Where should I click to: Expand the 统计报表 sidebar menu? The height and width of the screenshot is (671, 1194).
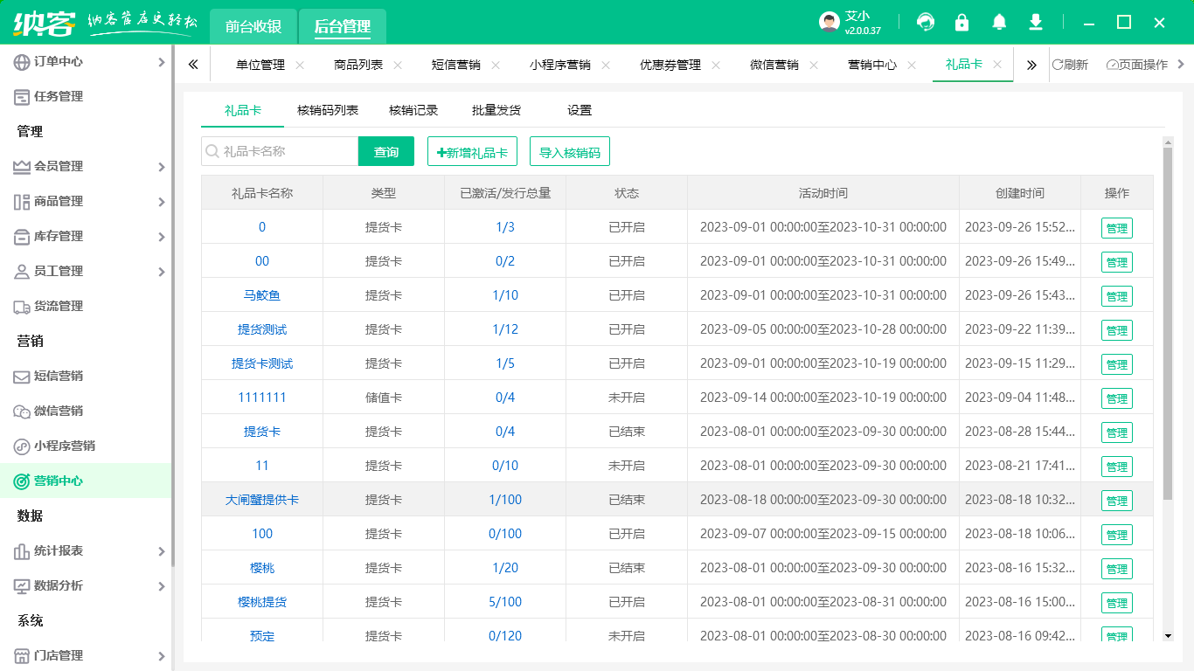(161, 551)
